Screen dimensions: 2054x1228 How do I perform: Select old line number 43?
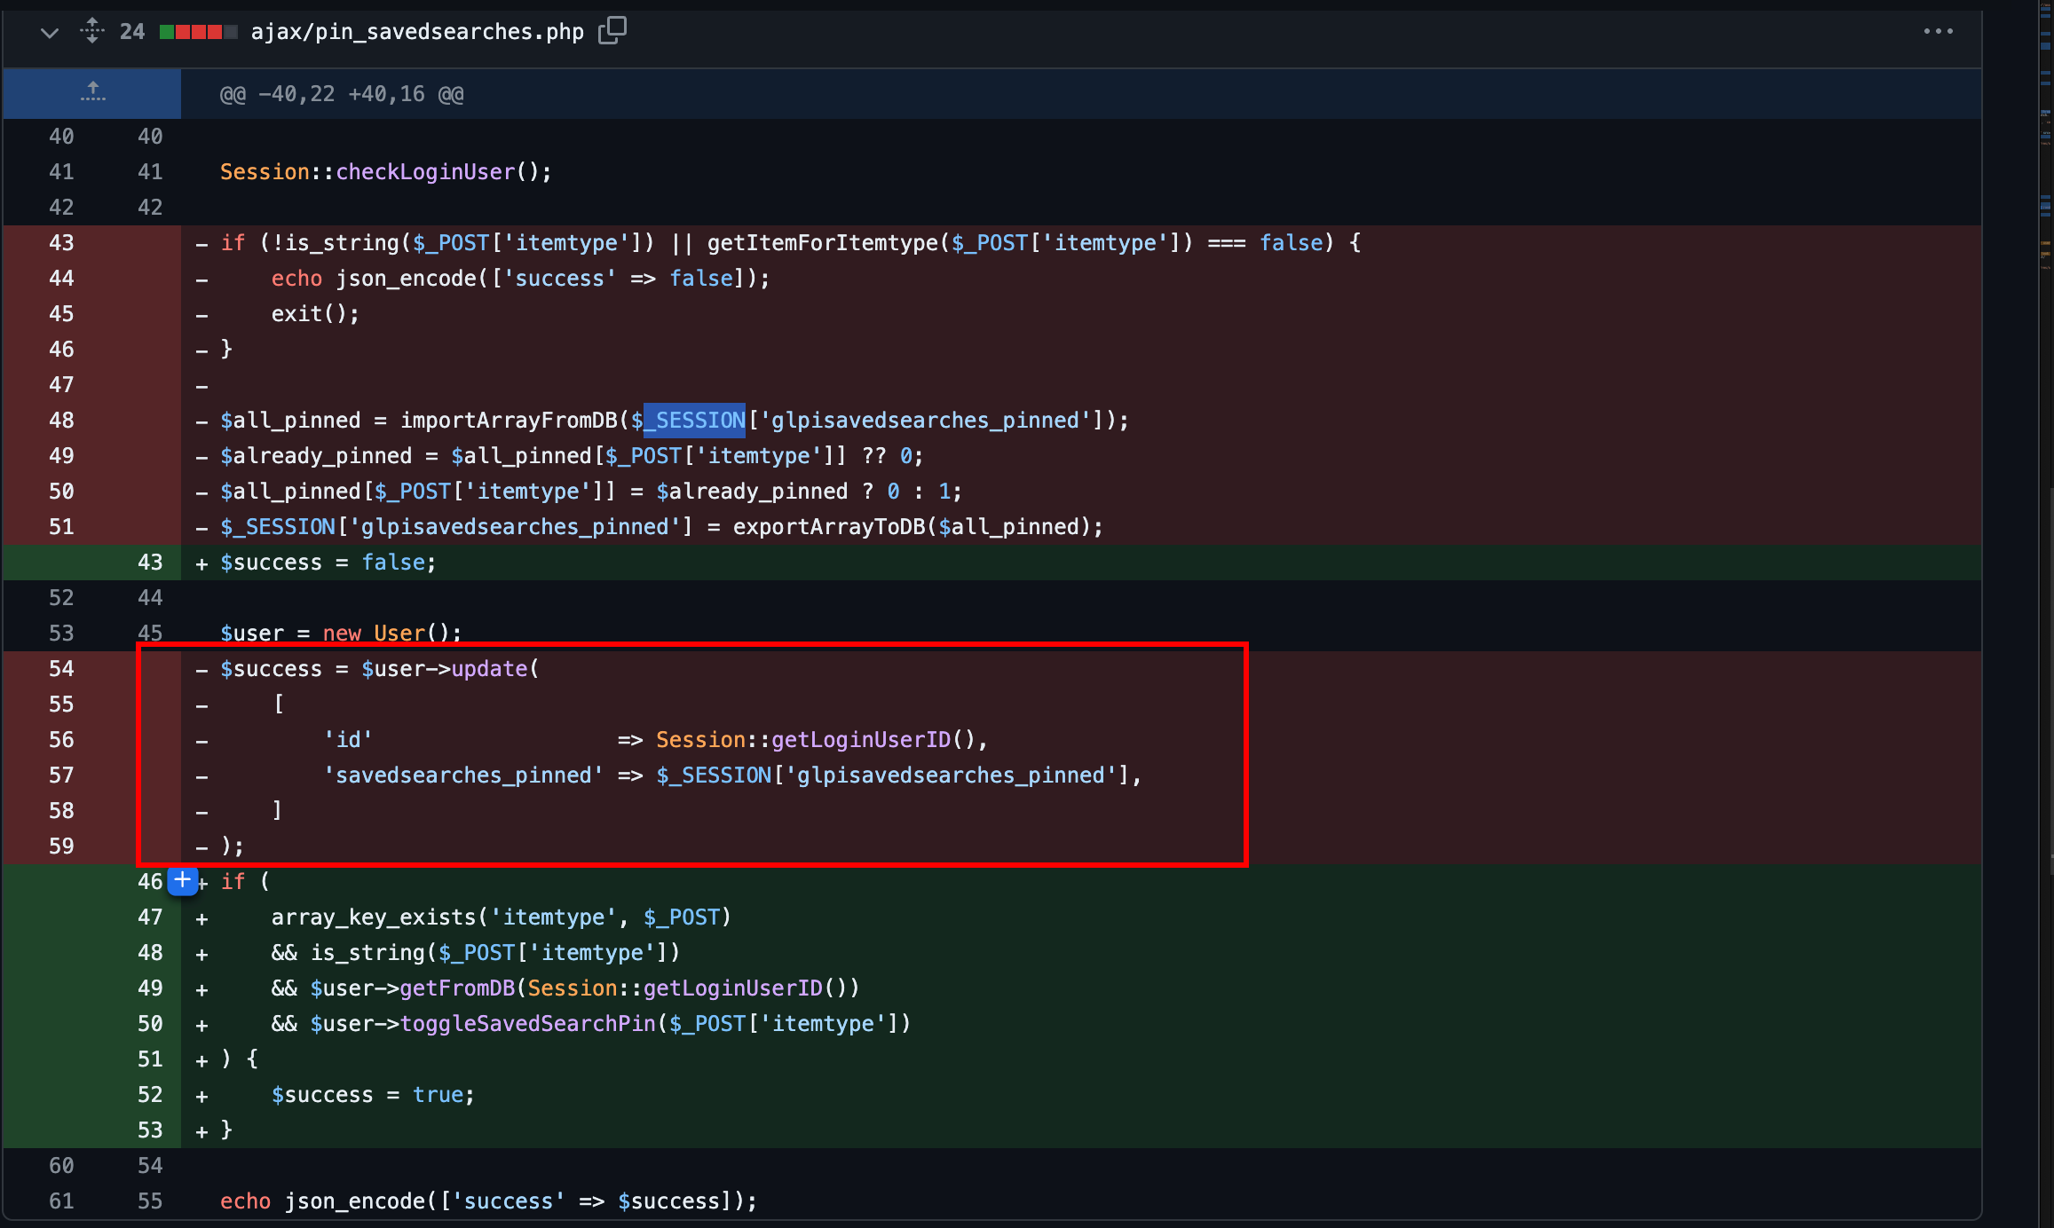(x=61, y=242)
